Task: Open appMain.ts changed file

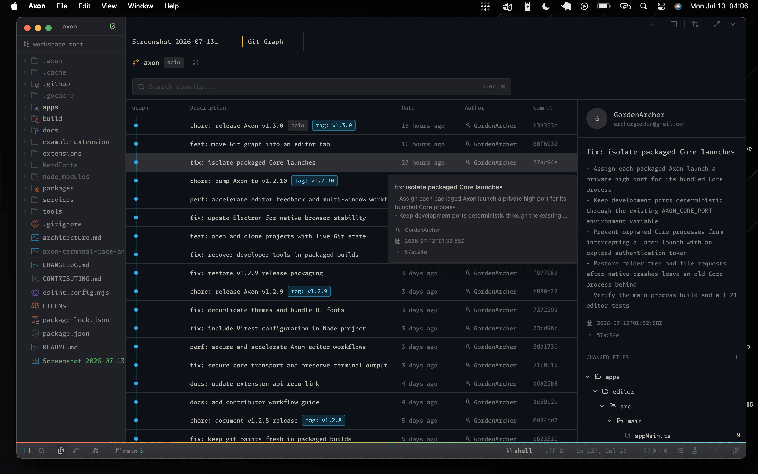Action: click(652, 436)
